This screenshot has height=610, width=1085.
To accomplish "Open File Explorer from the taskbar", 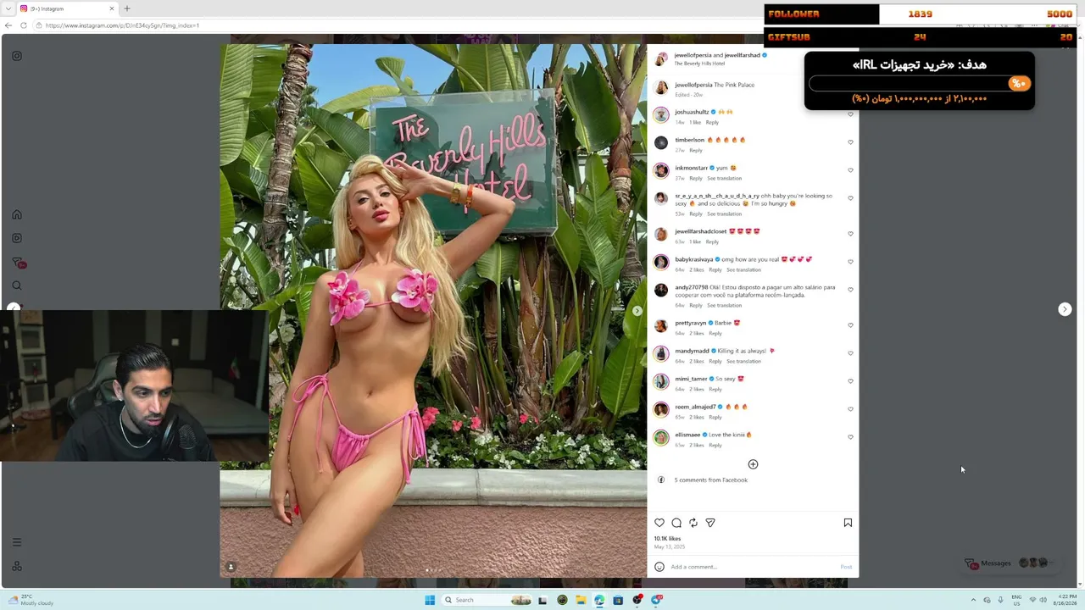I will click(x=581, y=600).
